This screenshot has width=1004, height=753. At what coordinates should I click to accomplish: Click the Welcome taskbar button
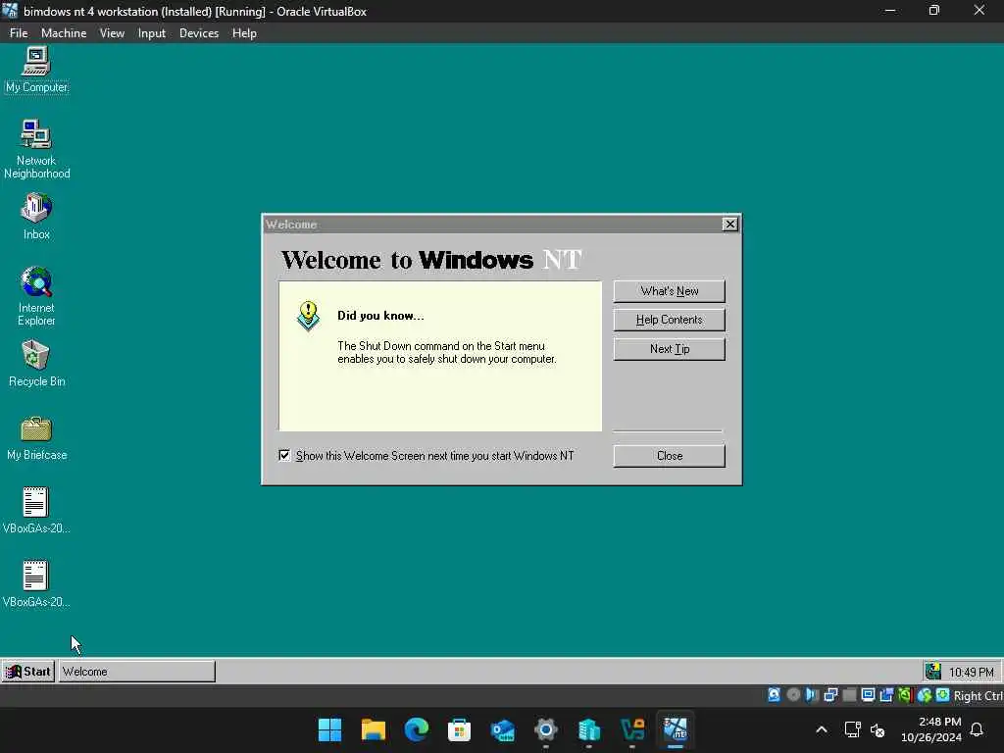[137, 672]
